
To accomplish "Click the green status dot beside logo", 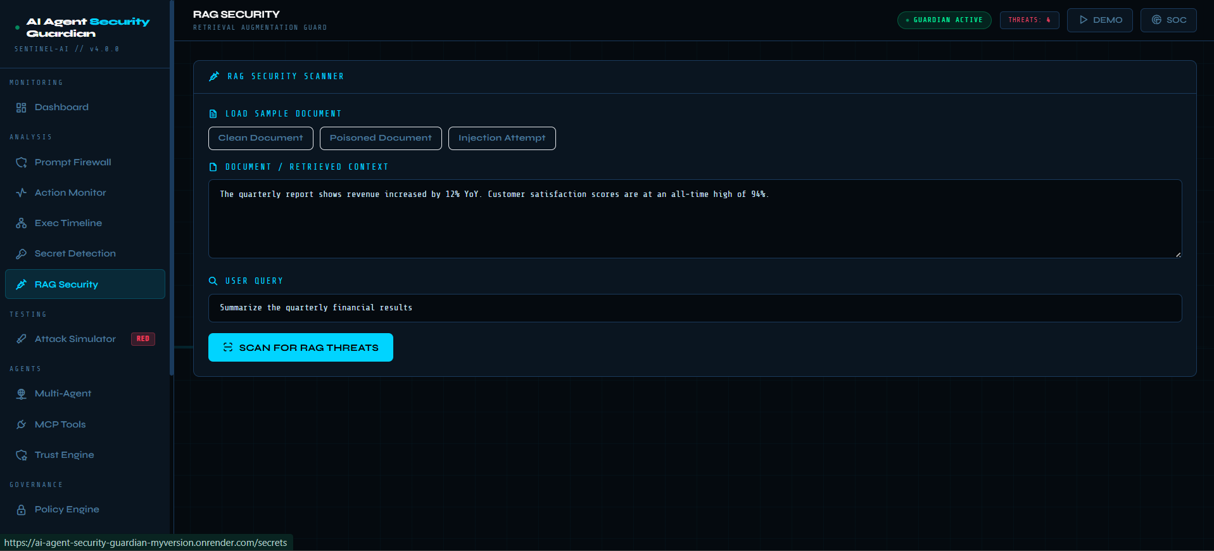I will point(17,27).
